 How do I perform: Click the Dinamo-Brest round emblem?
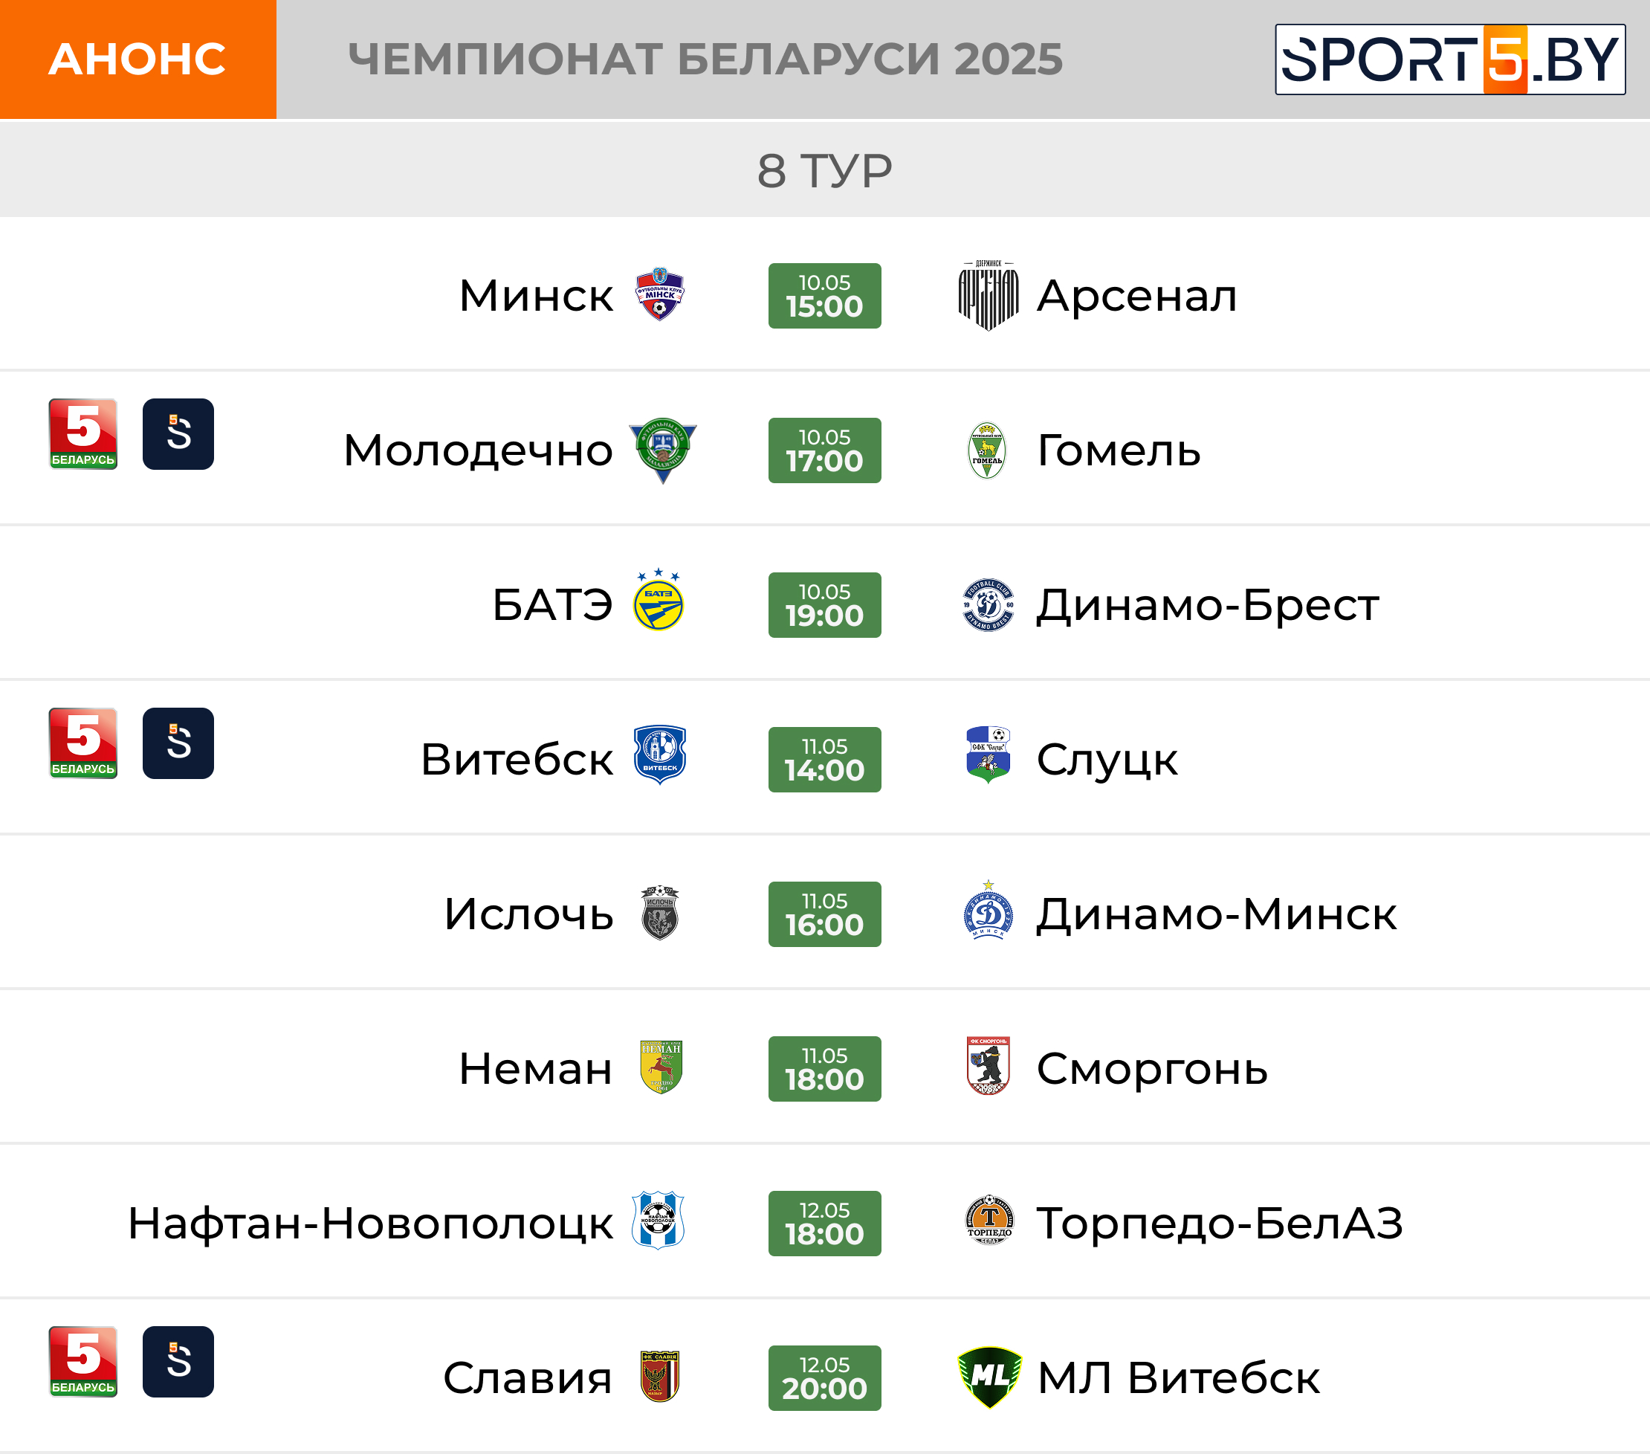988,604
